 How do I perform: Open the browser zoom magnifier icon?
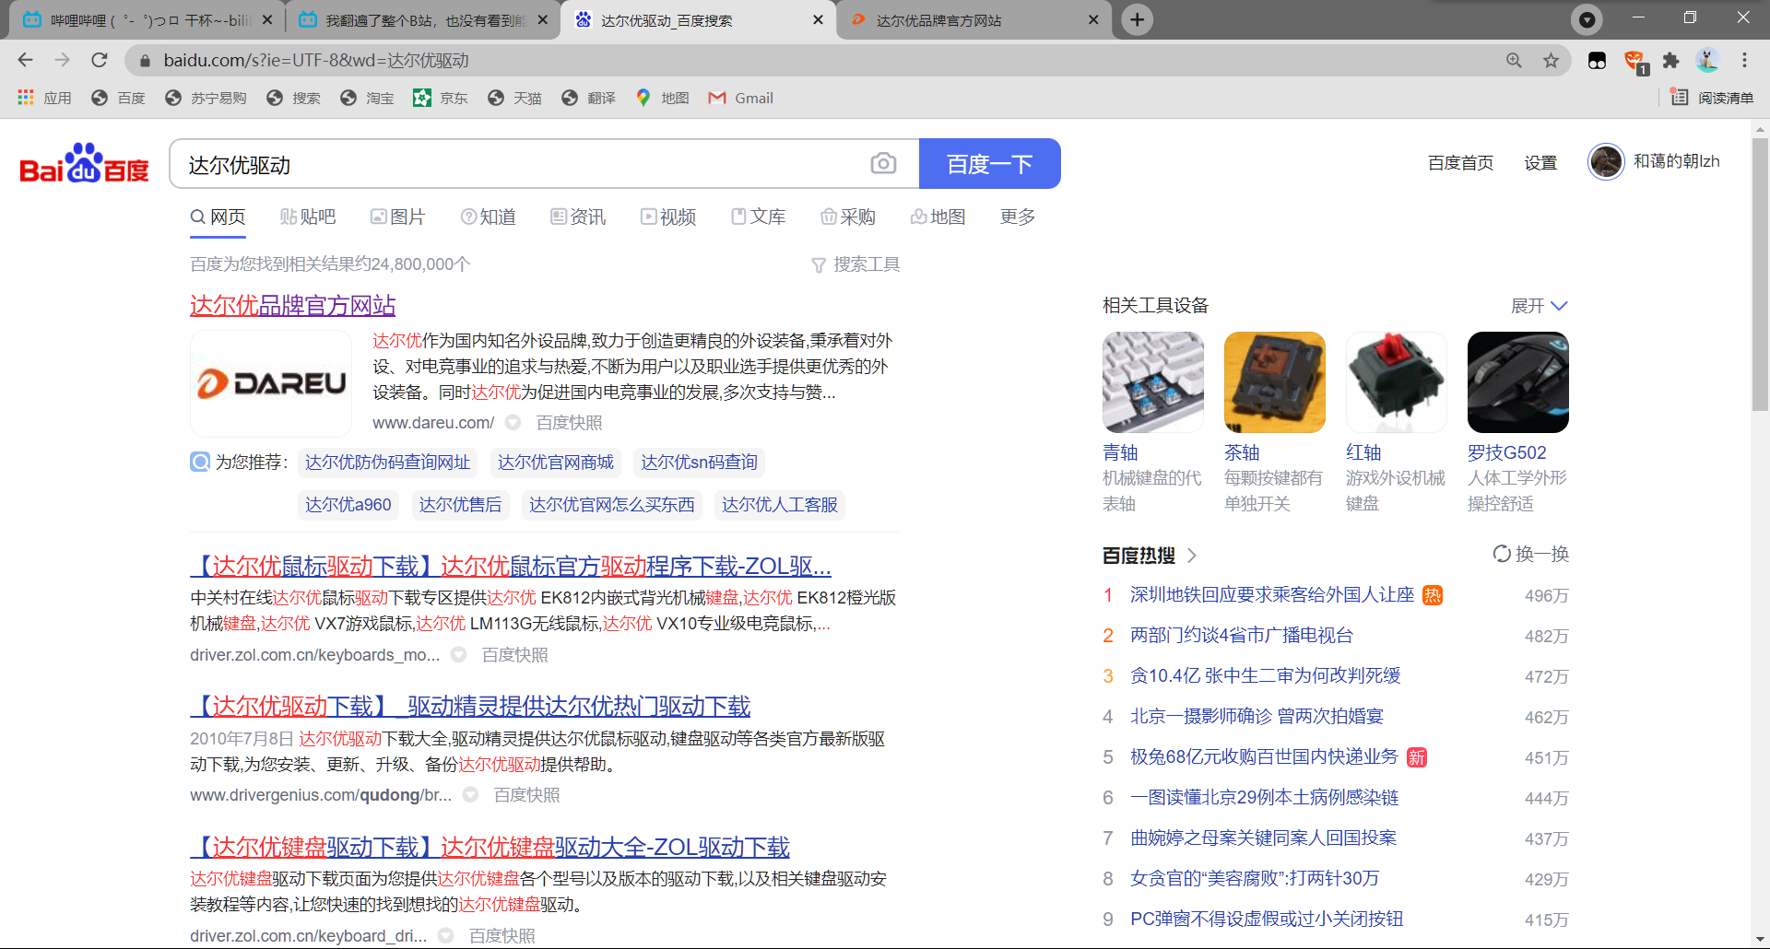[1514, 60]
